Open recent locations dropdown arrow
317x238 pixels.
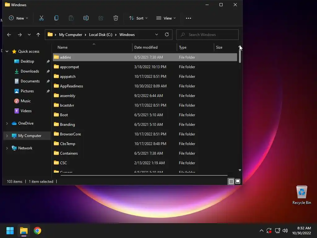[x=29, y=35]
